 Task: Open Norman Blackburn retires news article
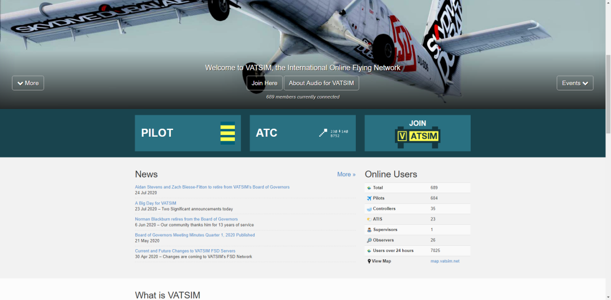pyautogui.click(x=186, y=219)
